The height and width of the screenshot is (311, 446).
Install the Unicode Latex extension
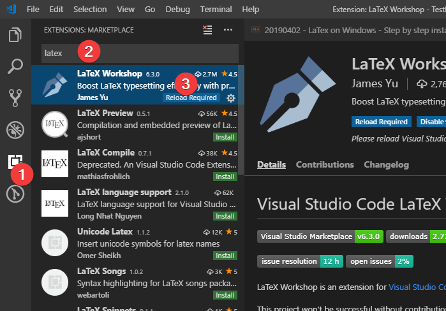click(x=225, y=256)
